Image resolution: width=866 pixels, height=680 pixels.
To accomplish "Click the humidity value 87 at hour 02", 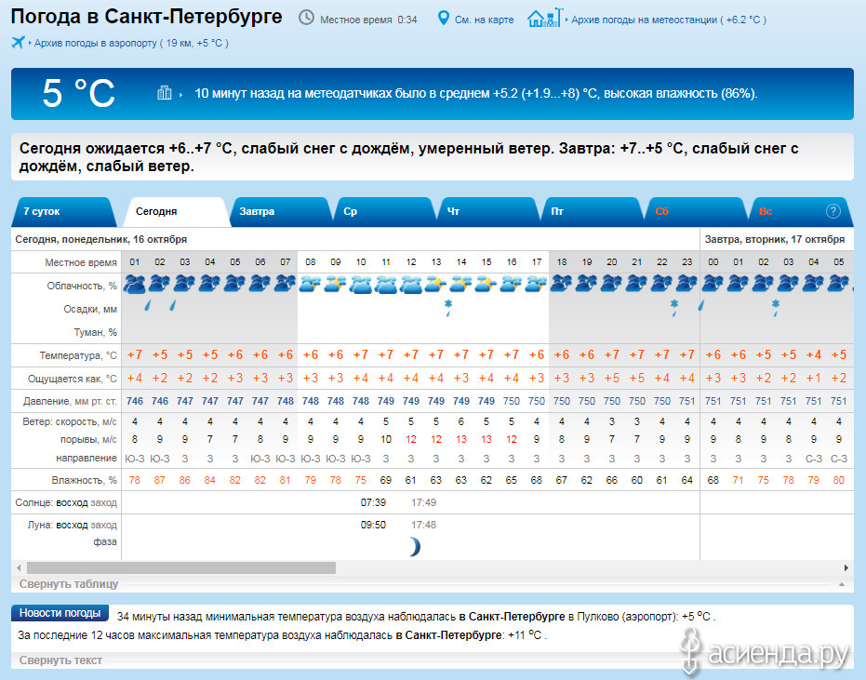I will point(160,480).
